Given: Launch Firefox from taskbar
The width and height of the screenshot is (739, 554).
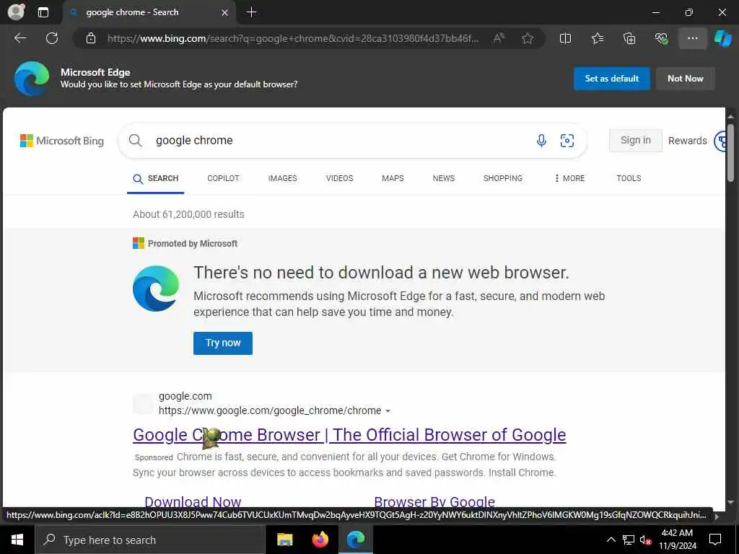Looking at the screenshot, I should [x=320, y=540].
